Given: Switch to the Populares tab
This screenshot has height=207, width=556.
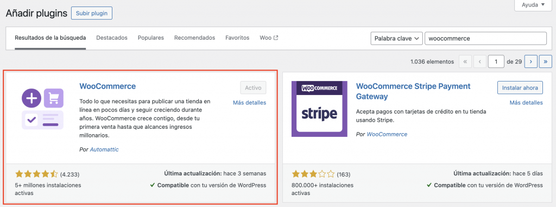Looking at the screenshot, I should click(151, 37).
